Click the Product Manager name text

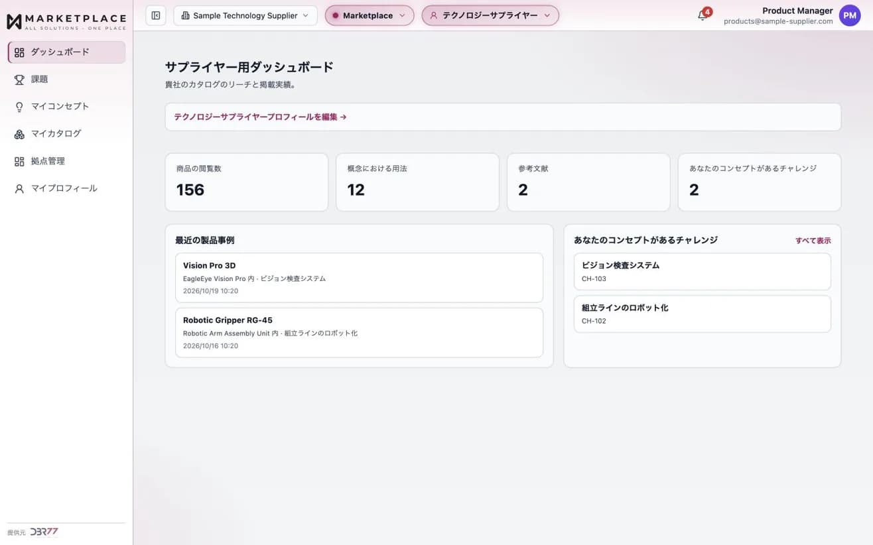(797, 11)
